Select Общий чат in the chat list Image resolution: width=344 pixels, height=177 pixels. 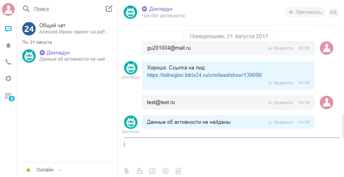(67, 29)
